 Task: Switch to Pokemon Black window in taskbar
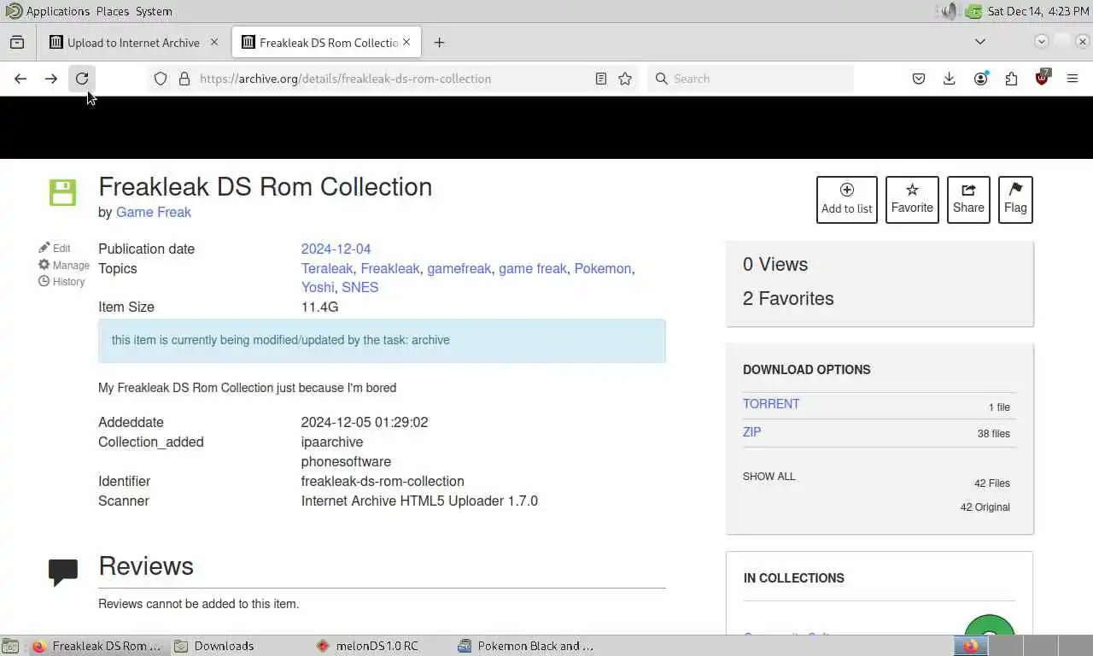(525, 646)
